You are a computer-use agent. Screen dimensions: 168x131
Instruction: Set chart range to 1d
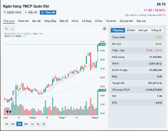[x=7, y=124]
